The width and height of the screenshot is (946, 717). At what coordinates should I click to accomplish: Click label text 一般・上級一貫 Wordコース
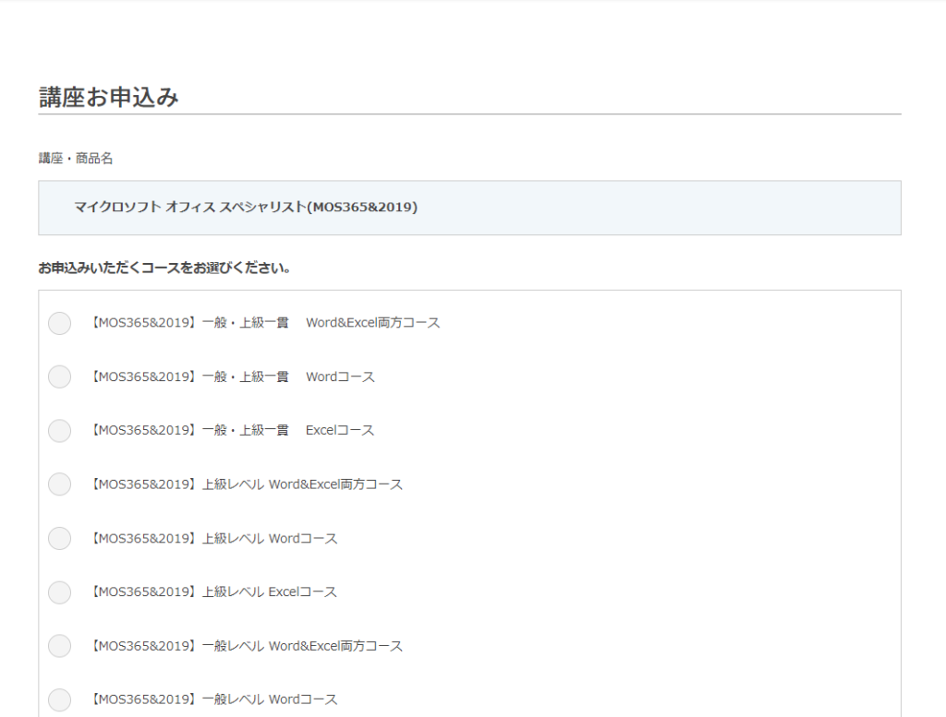(x=232, y=377)
